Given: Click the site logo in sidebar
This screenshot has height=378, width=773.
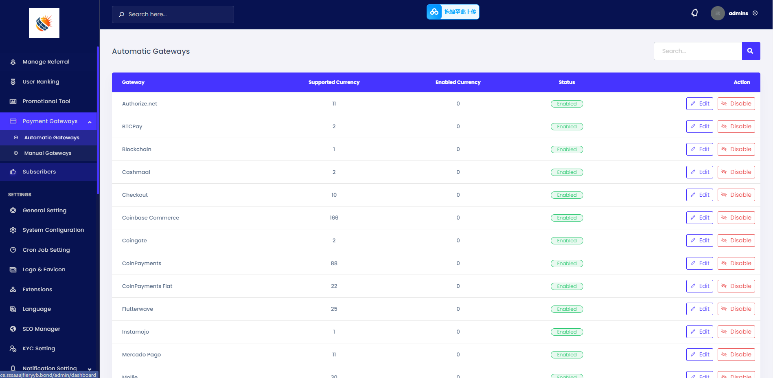Looking at the screenshot, I should 44,23.
